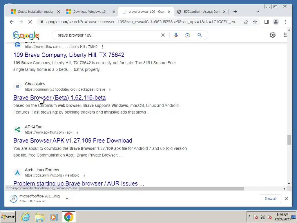The image size is (297, 223).
Task: Click Show all downloads button
Action: click(x=270, y=199)
